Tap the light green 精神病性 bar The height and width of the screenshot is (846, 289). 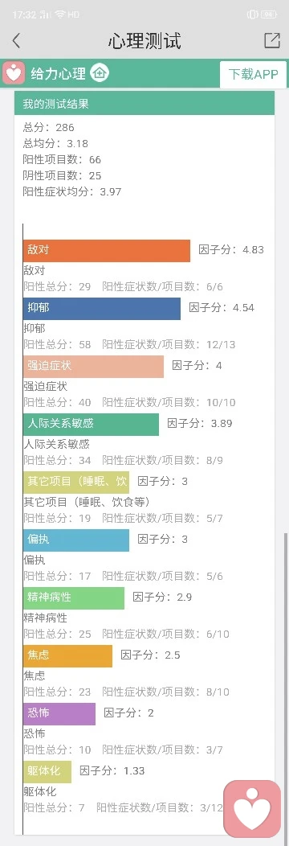(74, 598)
